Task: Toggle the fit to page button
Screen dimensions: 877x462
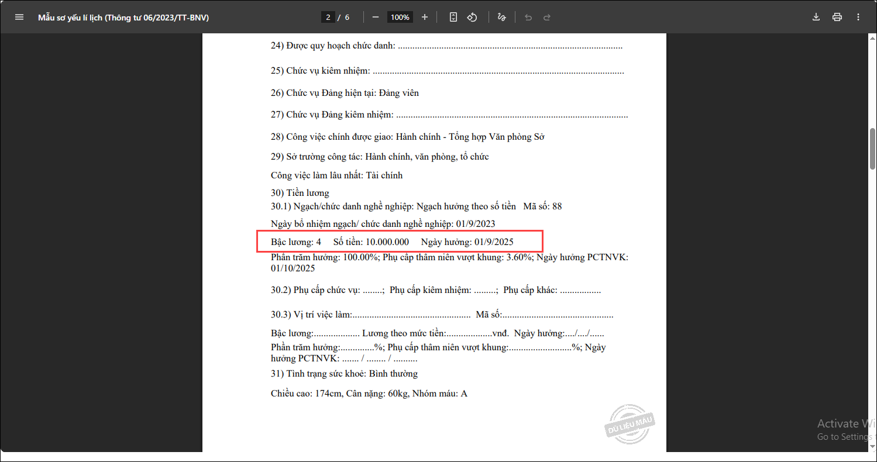Action: coord(453,17)
